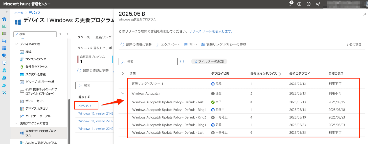
Task: Open the リリース ノートを表示します link
Action: (211, 31)
